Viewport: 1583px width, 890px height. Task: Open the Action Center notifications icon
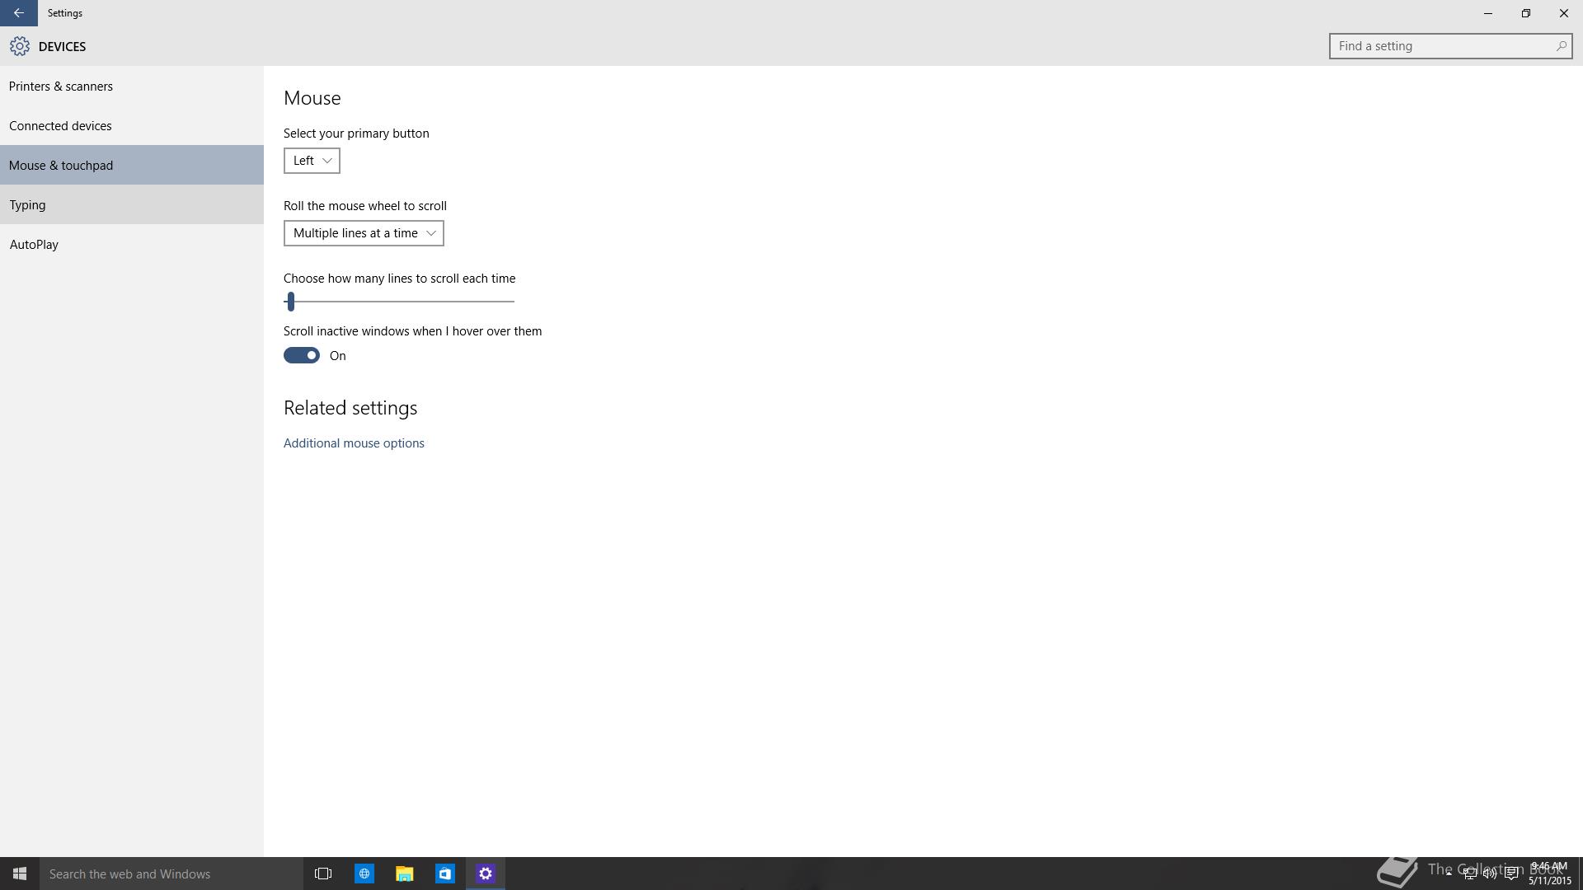pyautogui.click(x=1511, y=874)
